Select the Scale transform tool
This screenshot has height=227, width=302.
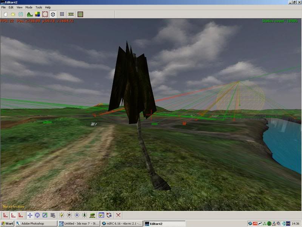45,215
